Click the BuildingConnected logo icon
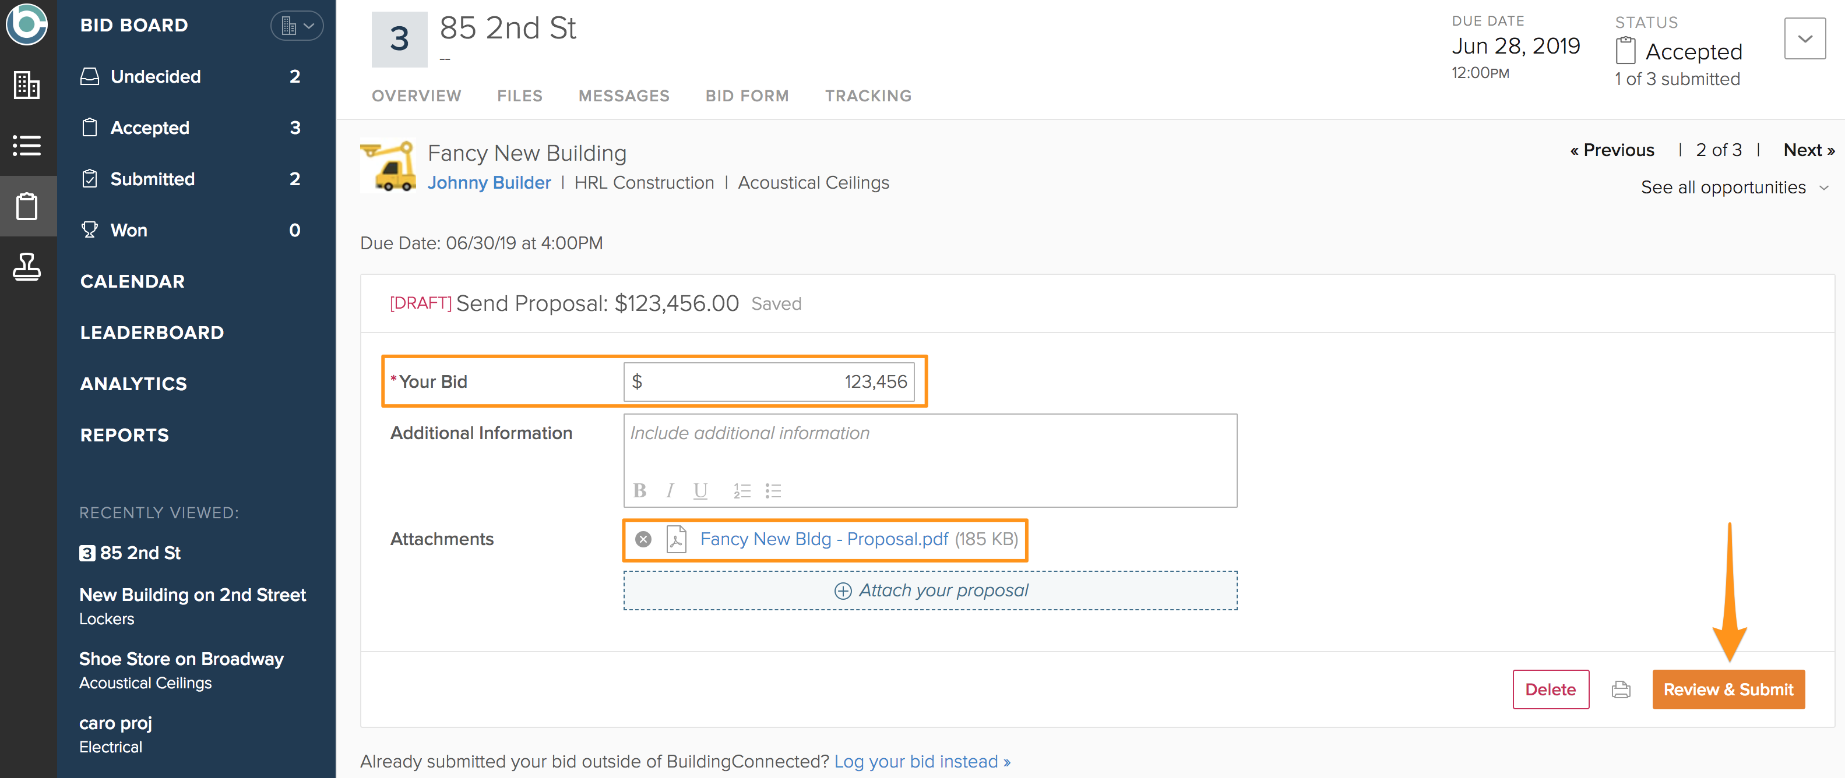Screen dimensions: 1845x778 tap(27, 25)
